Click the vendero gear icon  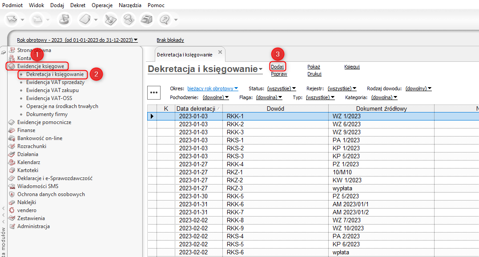point(12,210)
